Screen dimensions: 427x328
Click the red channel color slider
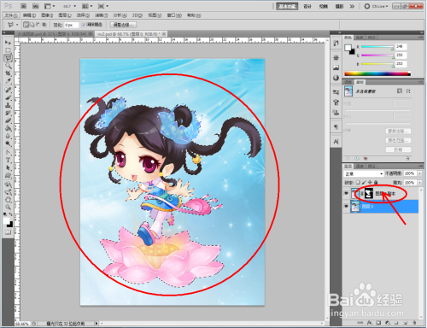[377, 47]
